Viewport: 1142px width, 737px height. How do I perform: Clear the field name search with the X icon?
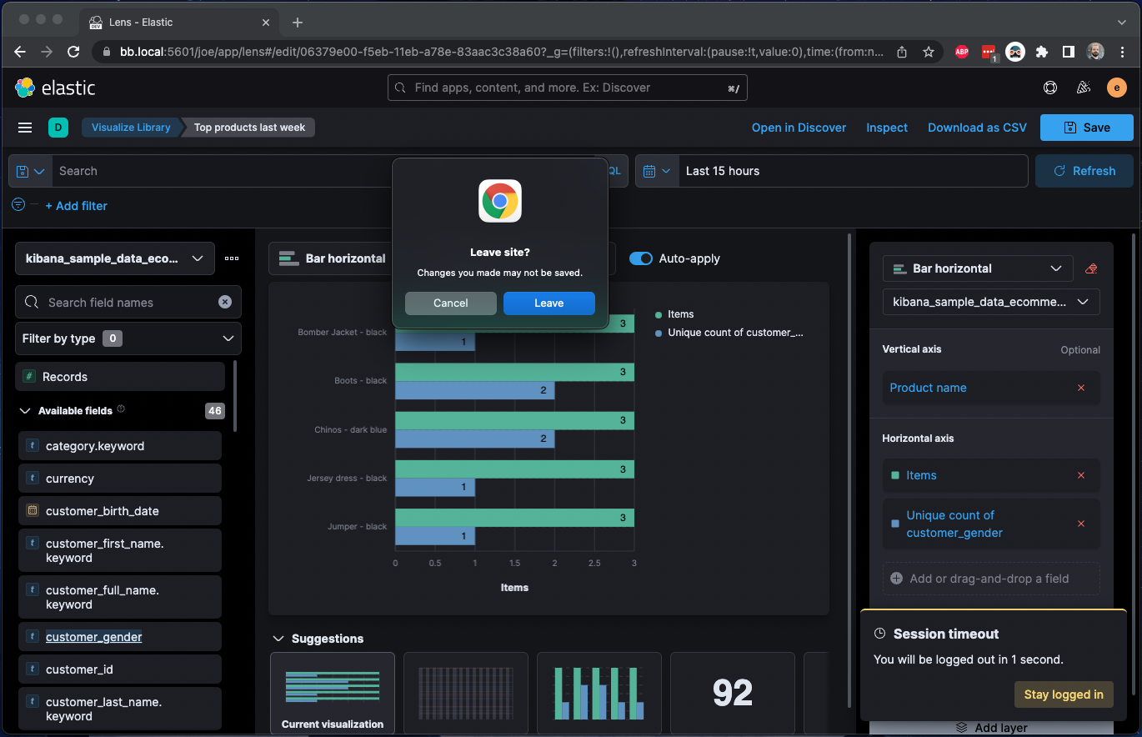tap(224, 302)
